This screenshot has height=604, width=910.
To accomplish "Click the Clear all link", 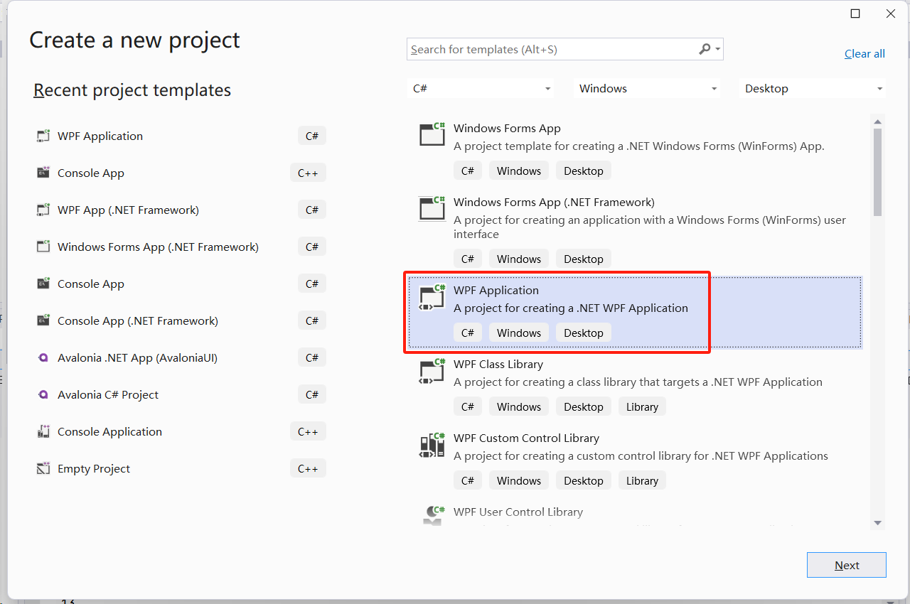I will 864,54.
